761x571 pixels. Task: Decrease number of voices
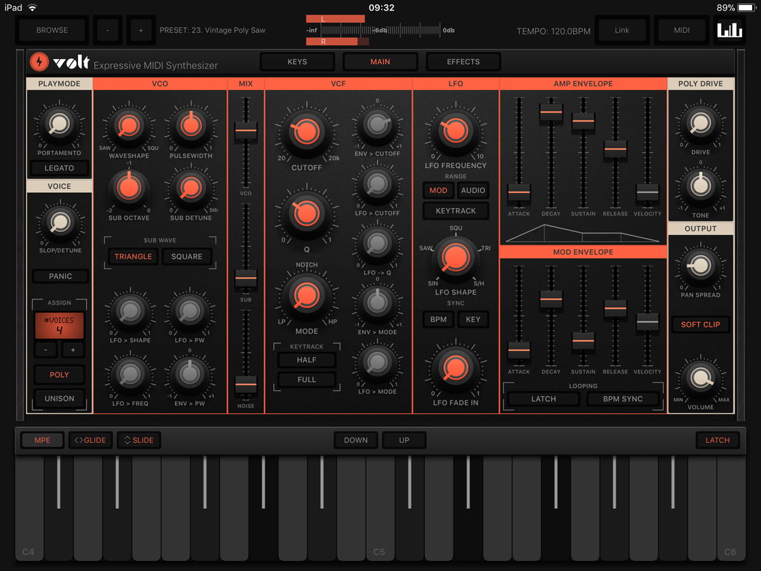pyautogui.click(x=46, y=350)
